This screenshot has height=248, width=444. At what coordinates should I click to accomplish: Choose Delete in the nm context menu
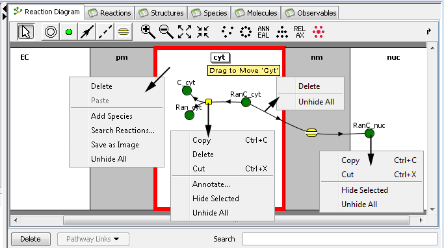pyautogui.click(x=310, y=86)
